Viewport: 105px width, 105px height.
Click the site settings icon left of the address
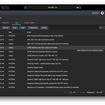tap(25, 8)
